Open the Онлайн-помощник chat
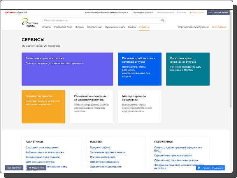The height and width of the screenshot is (178, 237). pyautogui.click(x=211, y=168)
